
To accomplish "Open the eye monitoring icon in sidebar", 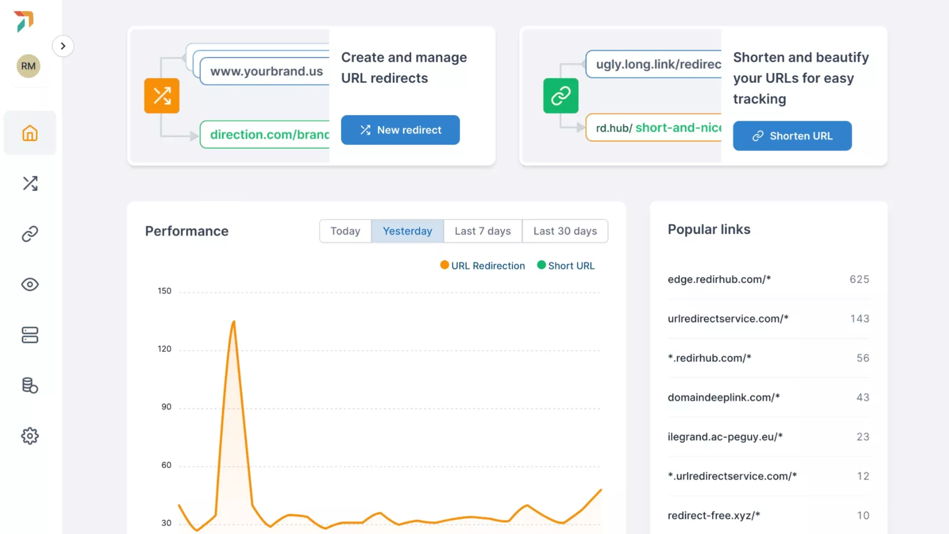I will [30, 284].
